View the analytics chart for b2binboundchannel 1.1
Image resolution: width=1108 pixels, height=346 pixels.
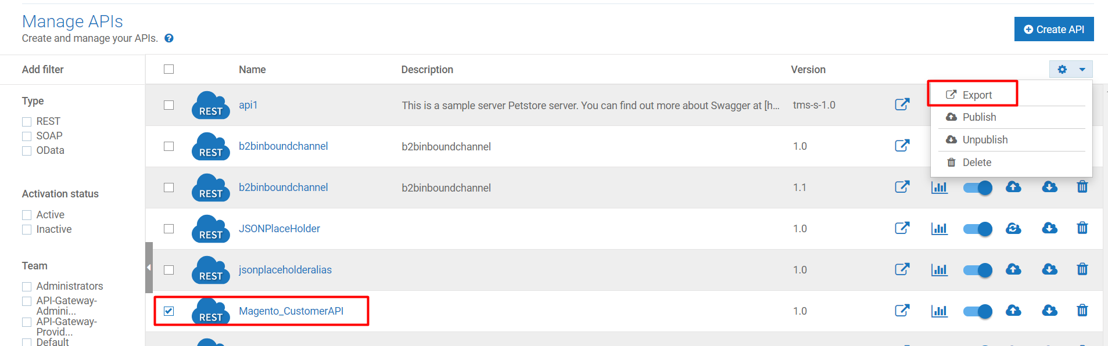[x=940, y=187]
